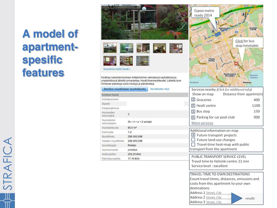Image resolution: width=277 pixels, height=208 pixels.
Task: Disable Future transport projects checkbox
Action: coord(193,135)
